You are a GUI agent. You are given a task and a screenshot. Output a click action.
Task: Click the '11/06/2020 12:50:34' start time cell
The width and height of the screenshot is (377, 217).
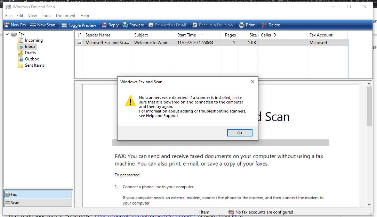195,43
